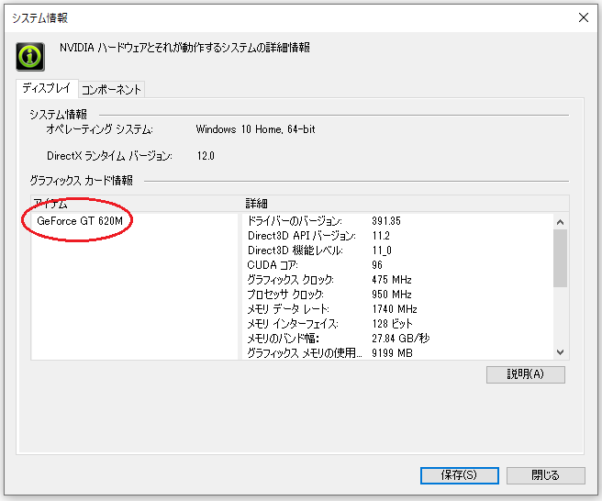Select the プロセッサ クロック row
This screenshot has height=501, width=602.
[397, 294]
